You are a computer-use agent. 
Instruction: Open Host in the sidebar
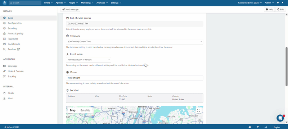[x=10, y=98]
